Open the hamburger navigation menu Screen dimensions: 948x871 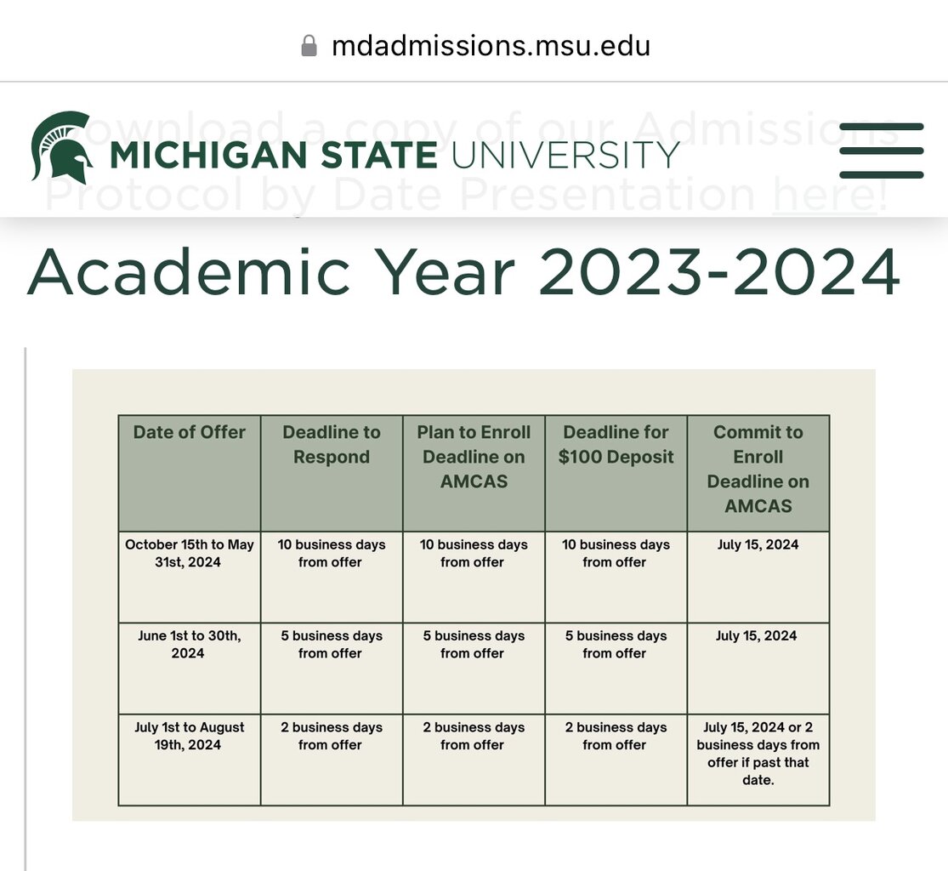tap(881, 151)
